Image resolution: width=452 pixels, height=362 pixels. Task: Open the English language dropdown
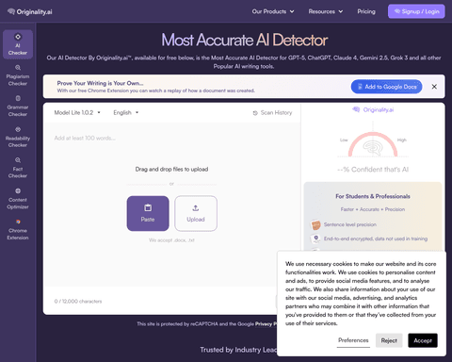pyautogui.click(x=126, y=112)
